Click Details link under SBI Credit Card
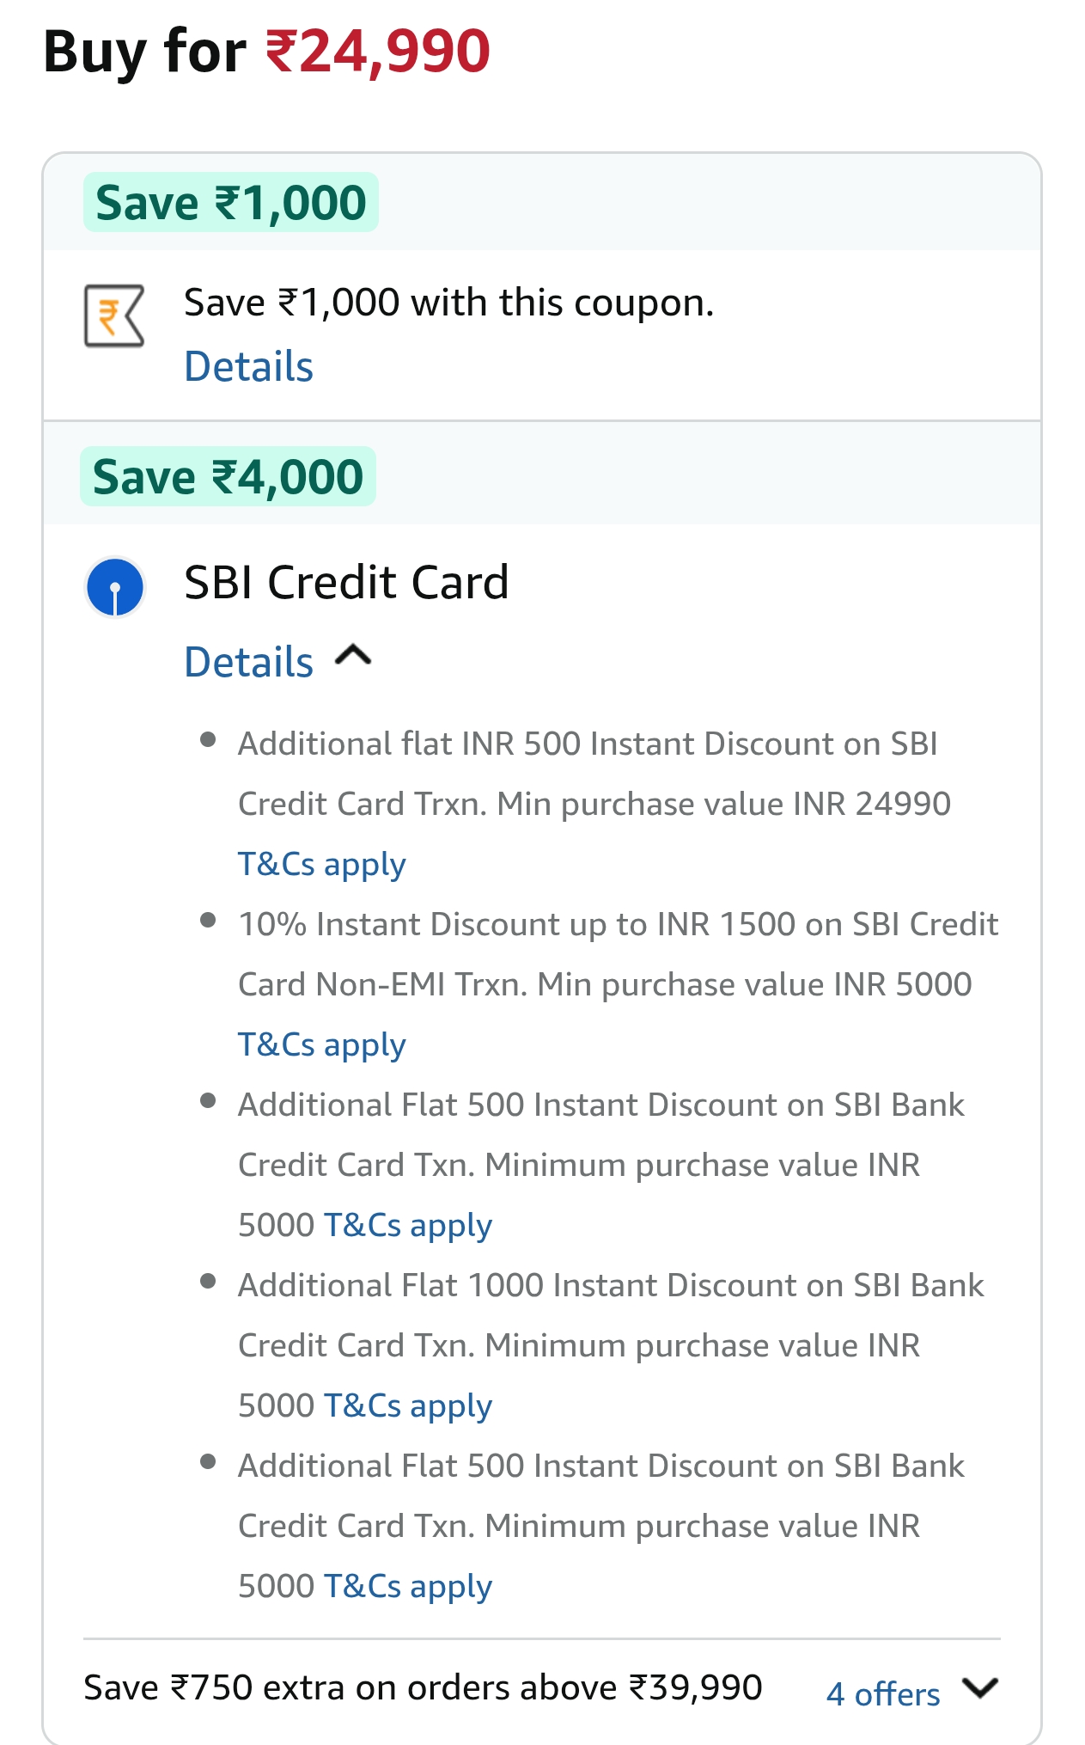 click(249, 663)
